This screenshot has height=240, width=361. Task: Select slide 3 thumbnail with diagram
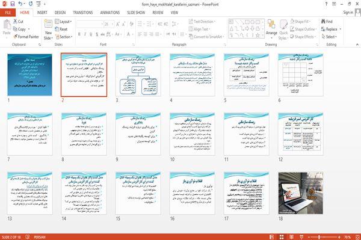[x=138, y=75]
